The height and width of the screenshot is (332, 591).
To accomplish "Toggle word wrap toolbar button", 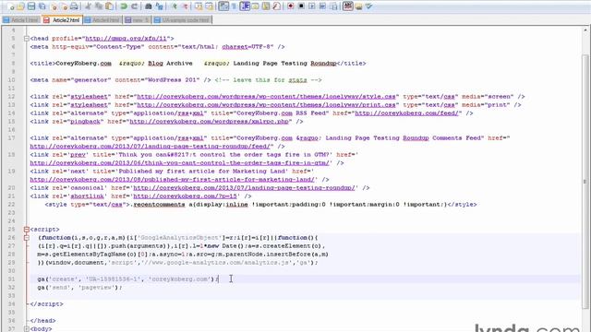I will (223, 6).
